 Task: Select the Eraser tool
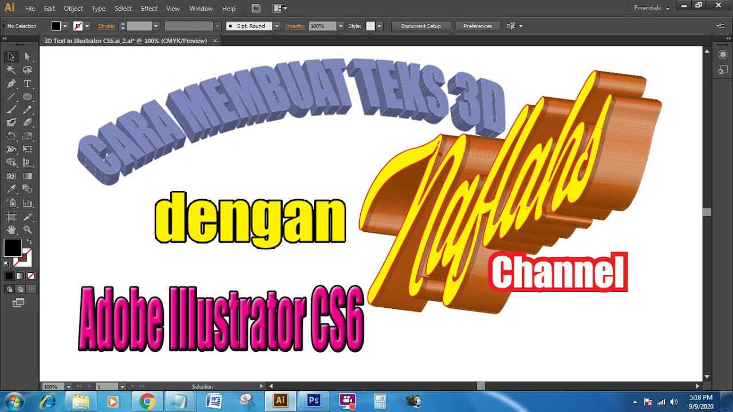[27, 122]
